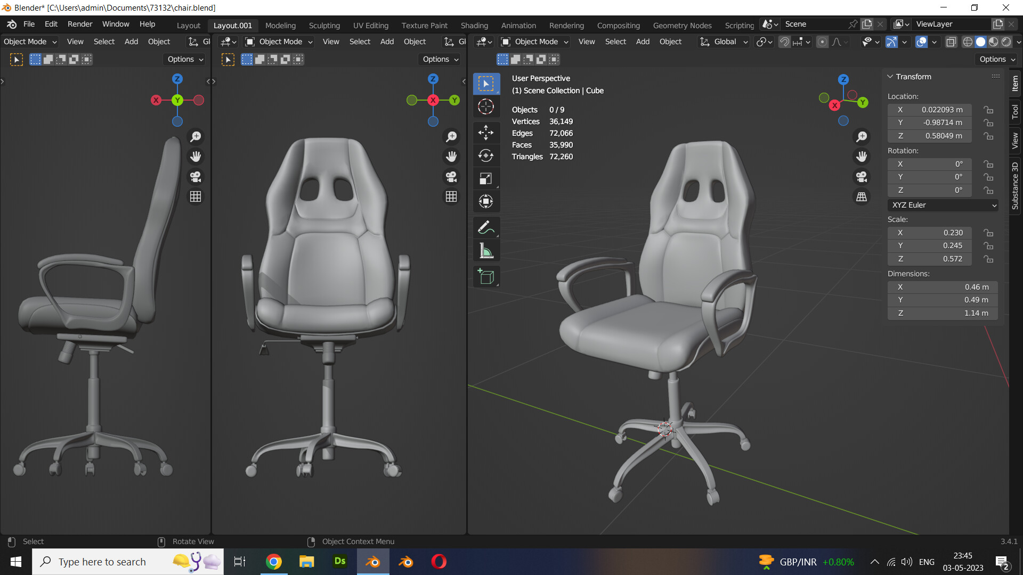1023x575 pixels.
Task: Select the Add Cube tool
Action: point(486,276)
